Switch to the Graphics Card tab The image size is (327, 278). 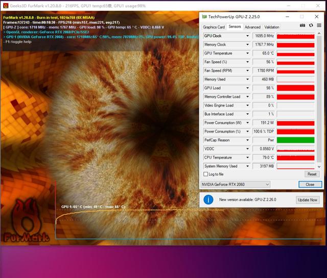pos(214,27)
